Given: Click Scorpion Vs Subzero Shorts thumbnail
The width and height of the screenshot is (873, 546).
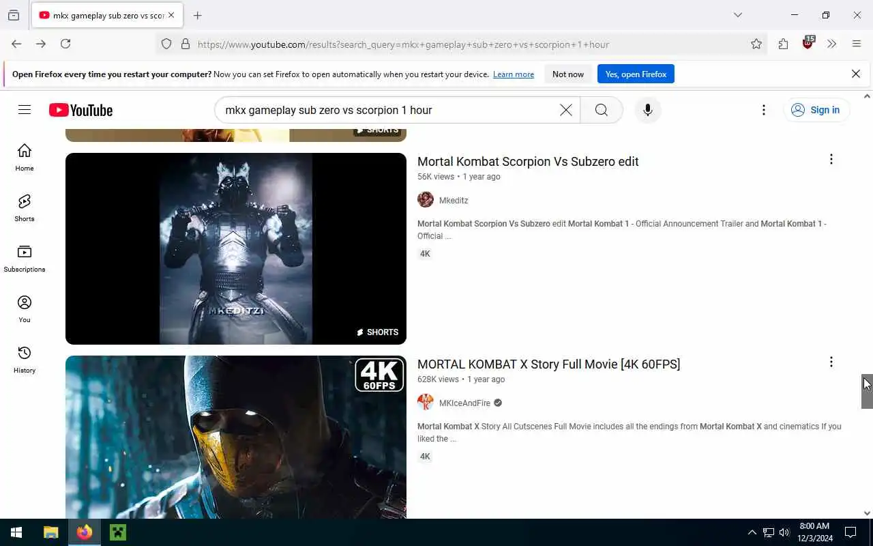Looking at the screenshot, I should pos(236,248).
